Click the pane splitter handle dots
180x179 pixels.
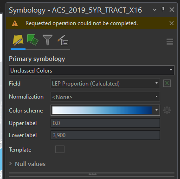pos(92,174)
